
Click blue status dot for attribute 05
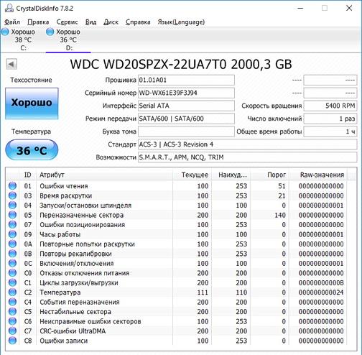pos(12,215)
